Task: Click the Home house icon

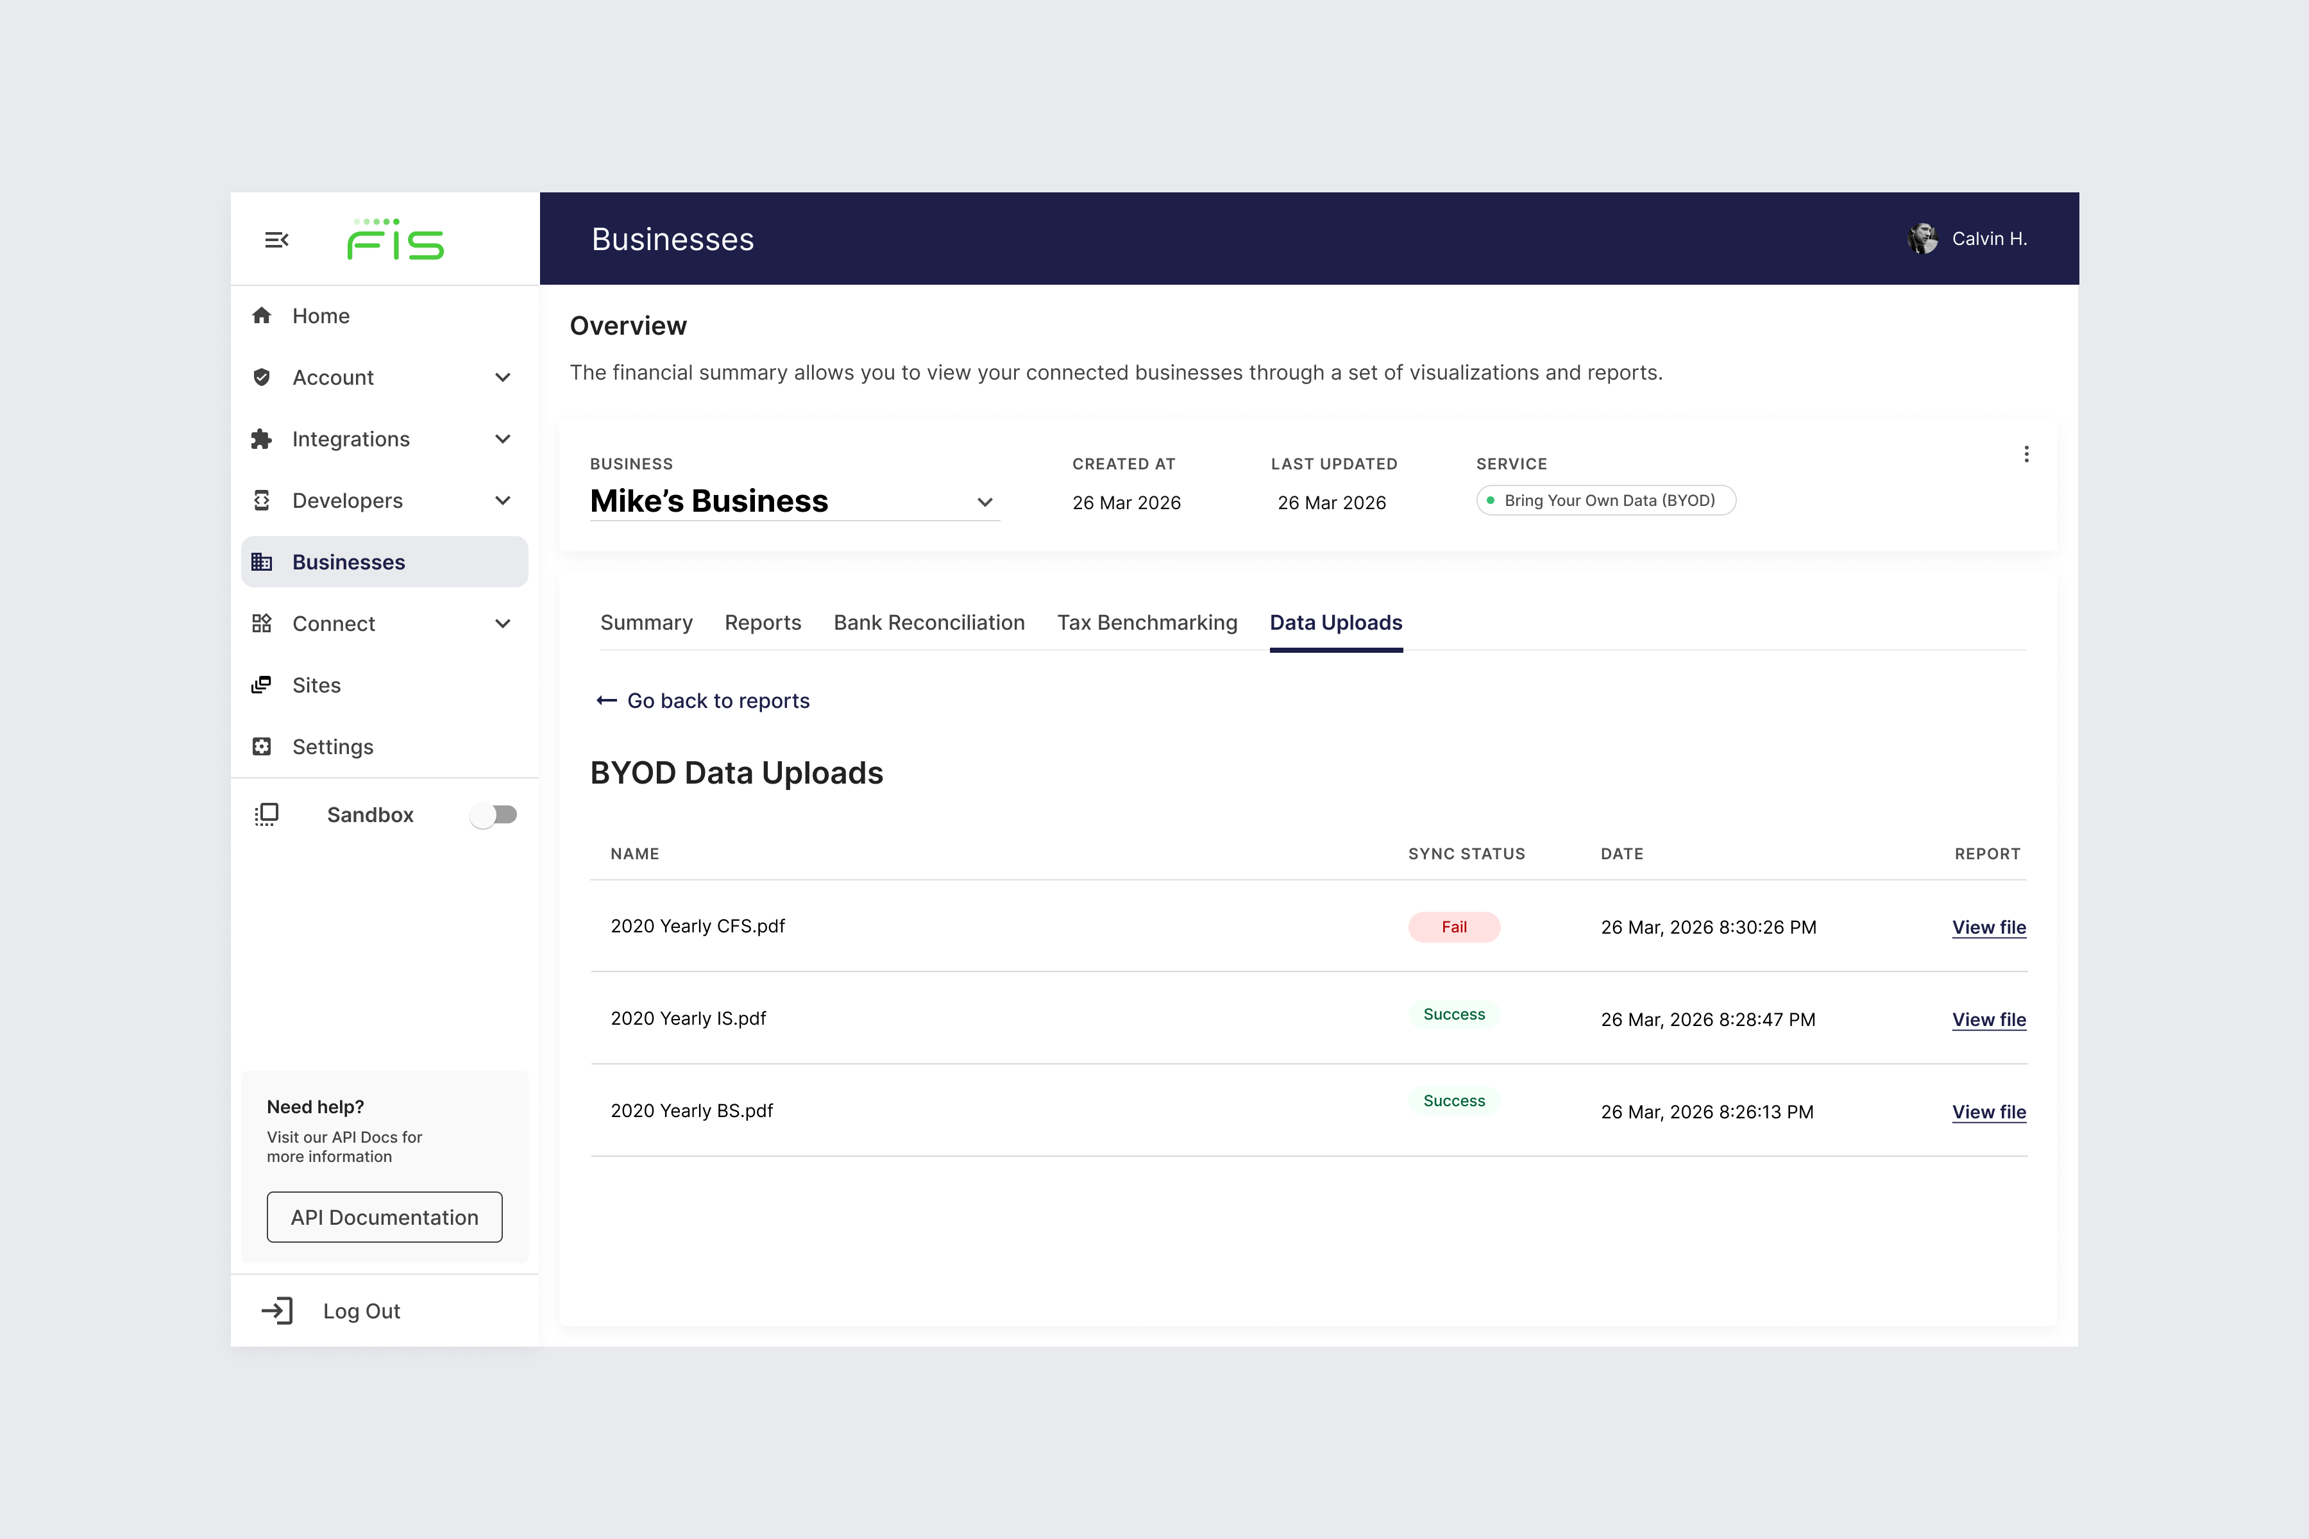Action: pos(261,315)
